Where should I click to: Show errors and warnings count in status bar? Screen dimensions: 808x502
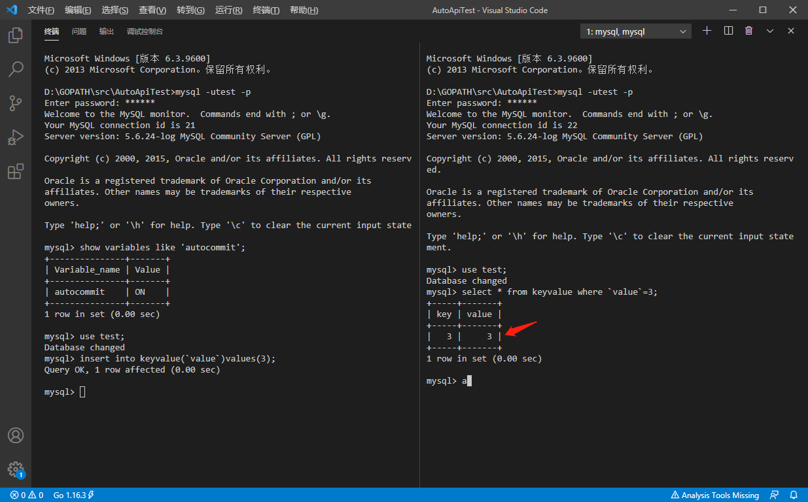[x=27, y=495]
